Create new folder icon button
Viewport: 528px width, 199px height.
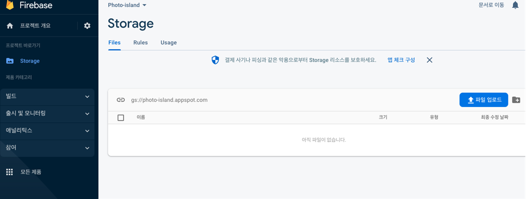point(516,100)
